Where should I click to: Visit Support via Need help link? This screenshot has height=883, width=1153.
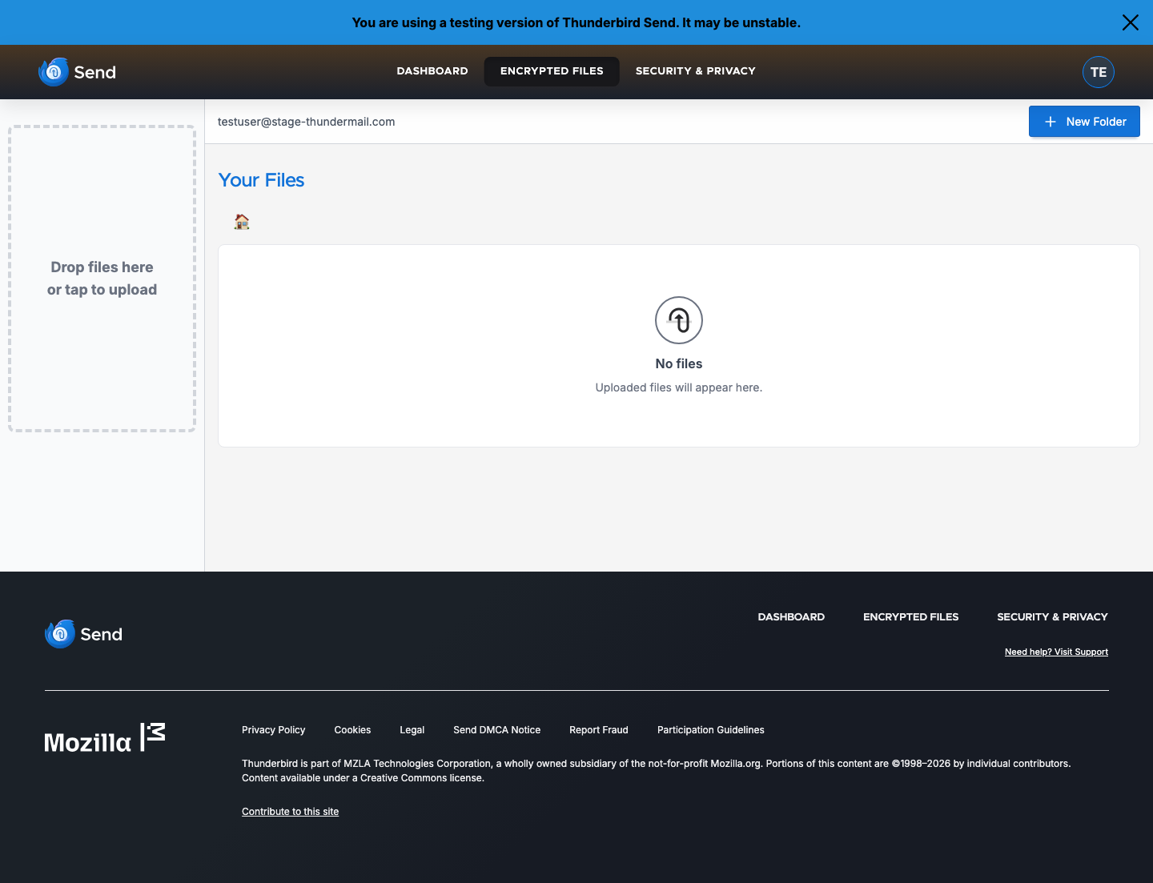[x=1056, y=652]
